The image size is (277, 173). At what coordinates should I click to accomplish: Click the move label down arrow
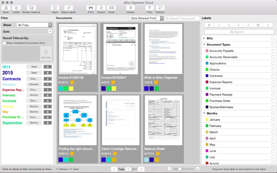(x=248, y=25)
